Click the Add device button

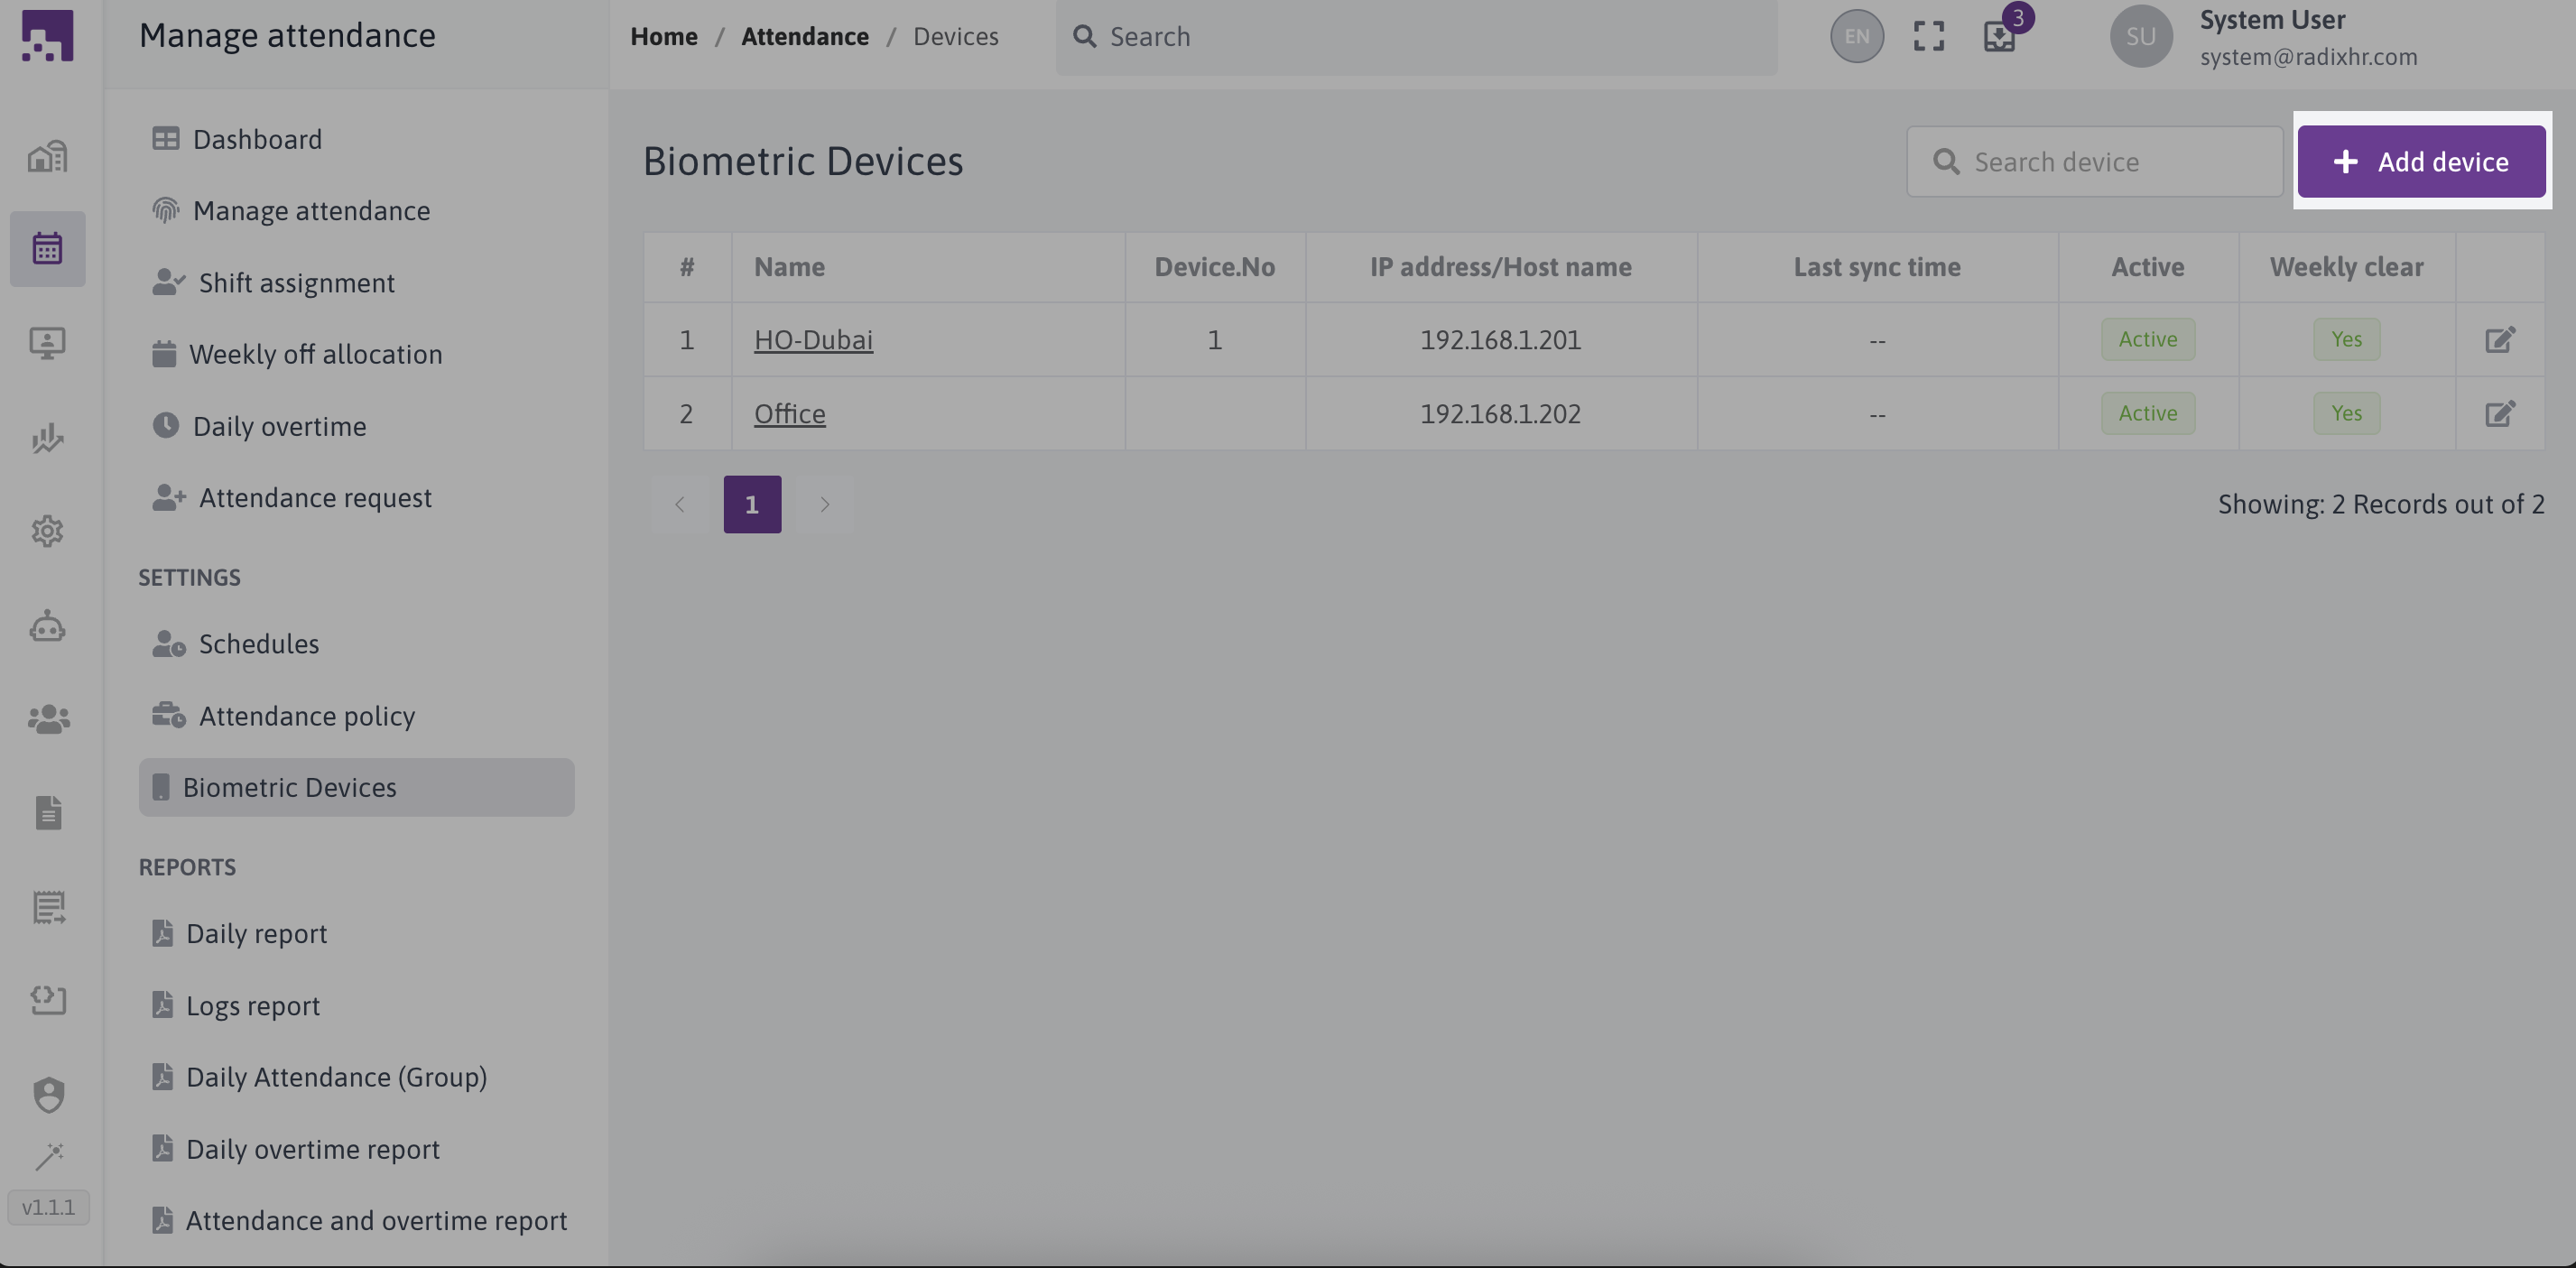click(x=2420, y=162)
